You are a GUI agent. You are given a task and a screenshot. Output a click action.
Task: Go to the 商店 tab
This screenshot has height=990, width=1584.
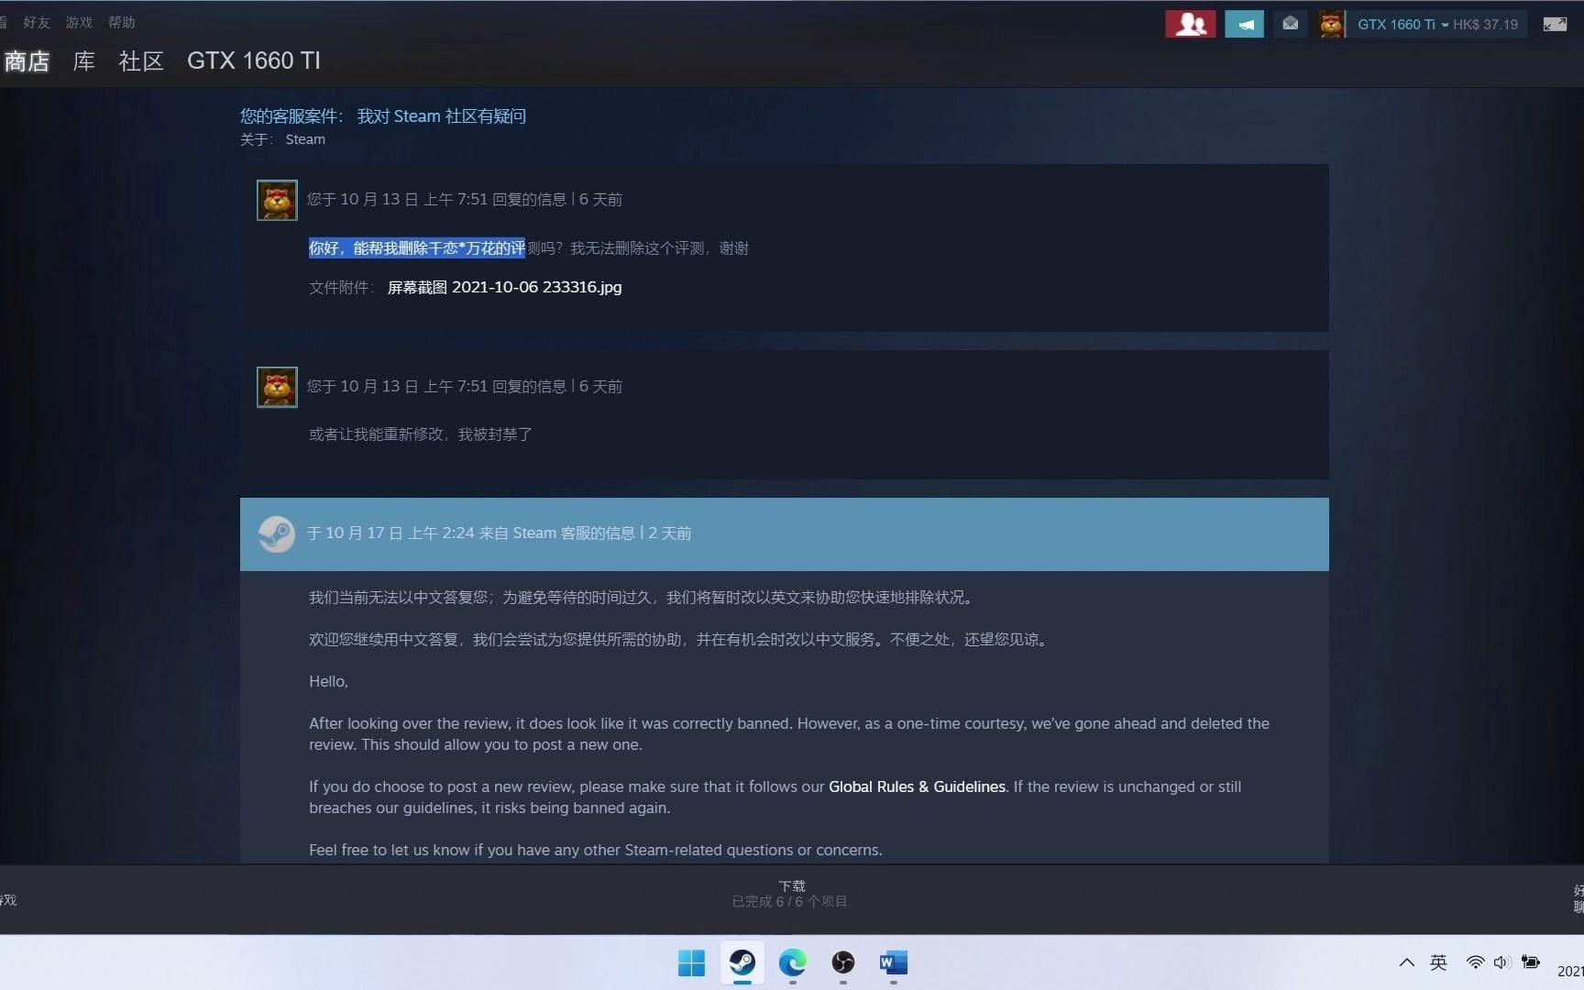click(x=27, y=61)
